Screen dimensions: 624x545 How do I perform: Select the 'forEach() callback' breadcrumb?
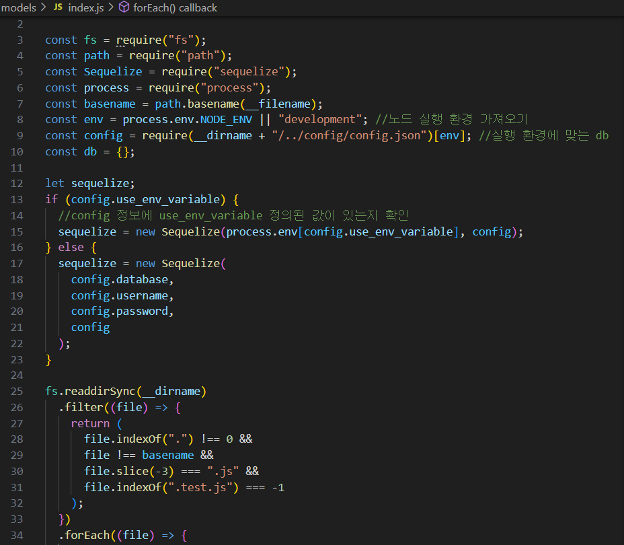click(175, 7)
